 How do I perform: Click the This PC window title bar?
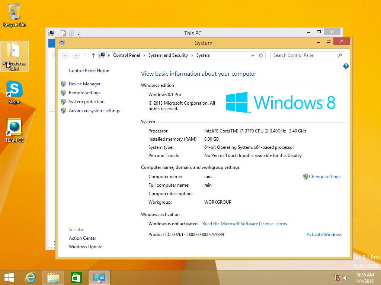click(x=193, y=33)
